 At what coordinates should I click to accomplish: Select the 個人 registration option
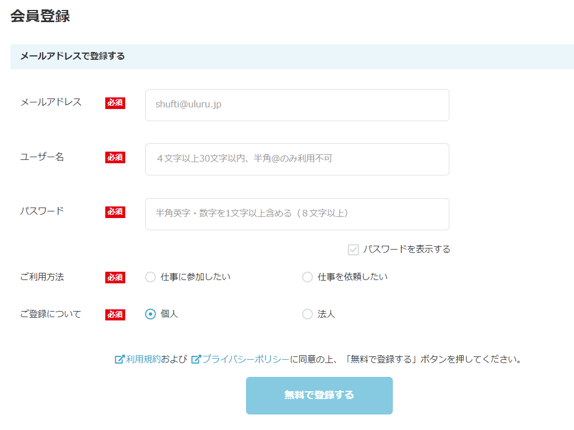[x=151, y=314]
